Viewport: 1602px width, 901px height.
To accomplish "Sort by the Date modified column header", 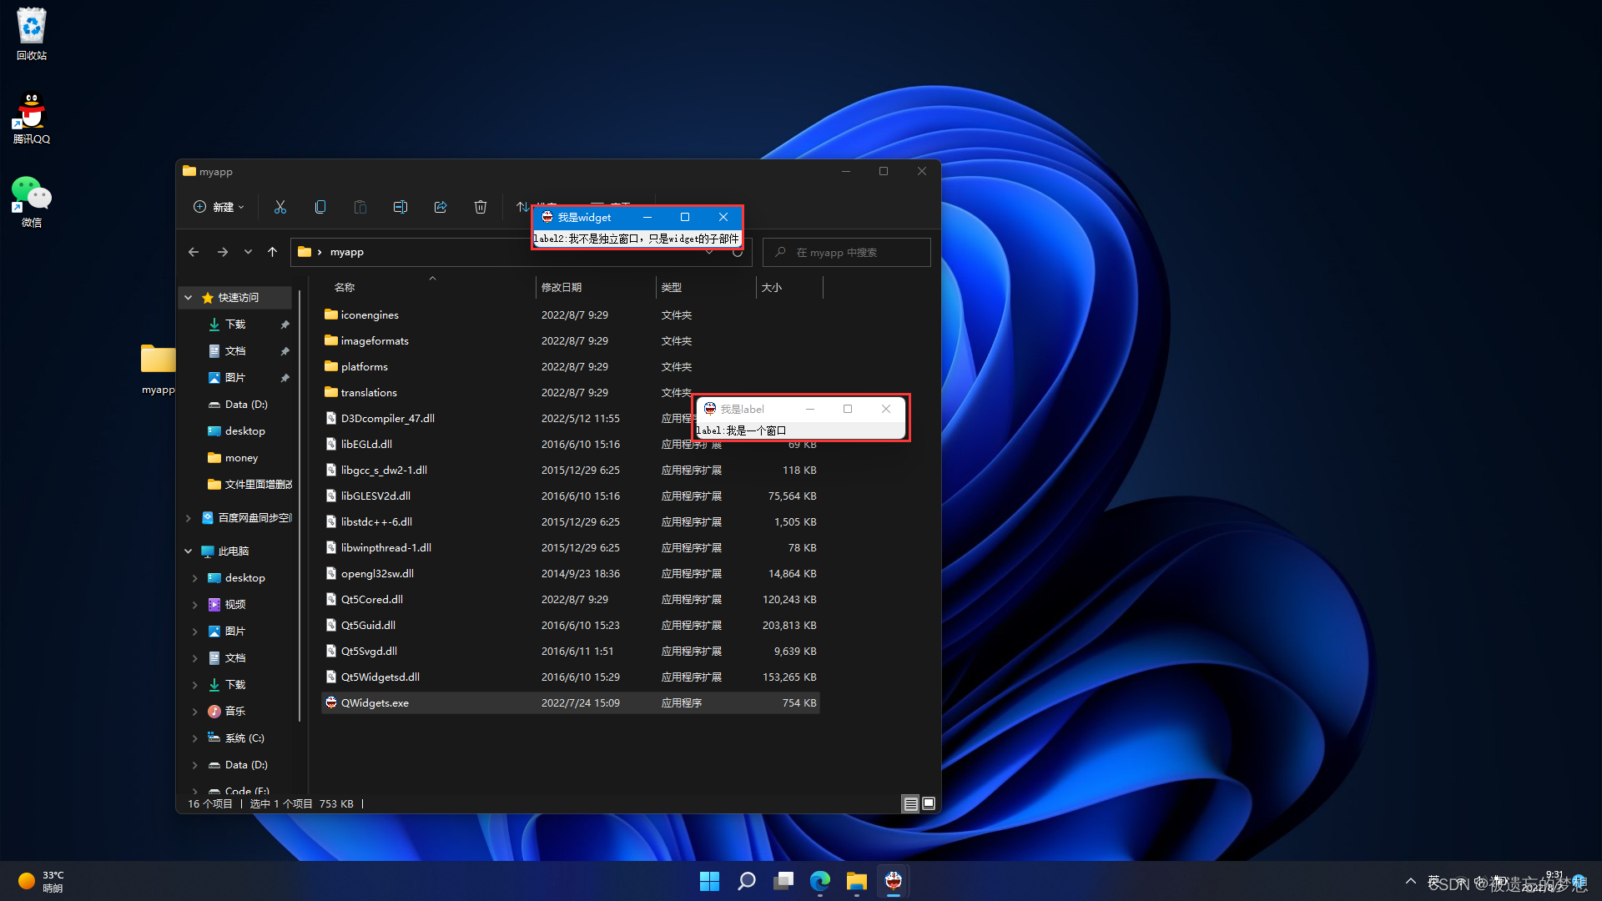I will 562,288.
